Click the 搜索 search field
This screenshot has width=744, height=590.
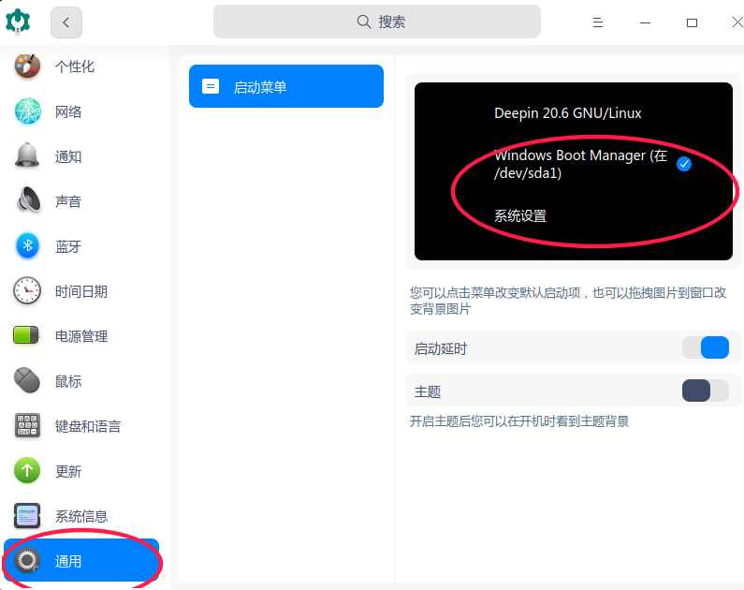tap(377, 22)
